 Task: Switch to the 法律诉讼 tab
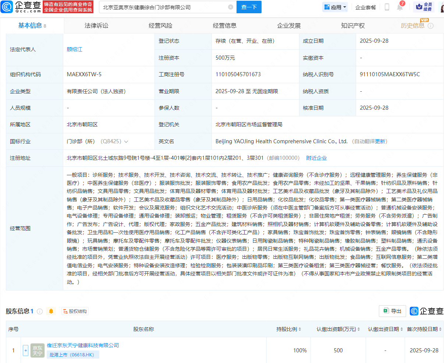click(x=96, y=26)
